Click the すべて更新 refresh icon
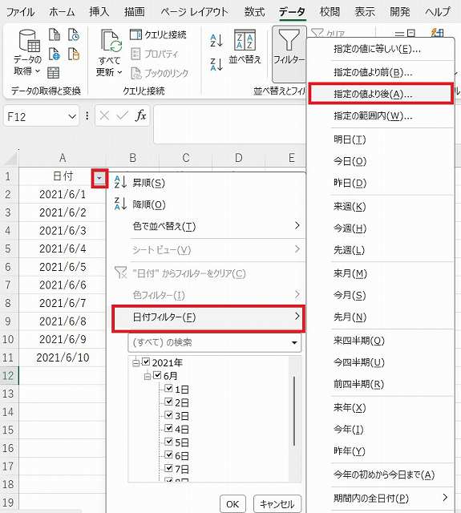Viewport: 461px width, 513px height. tap(111, 41)
